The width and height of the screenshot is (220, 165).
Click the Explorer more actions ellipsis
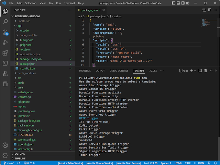tap(70, 10)
